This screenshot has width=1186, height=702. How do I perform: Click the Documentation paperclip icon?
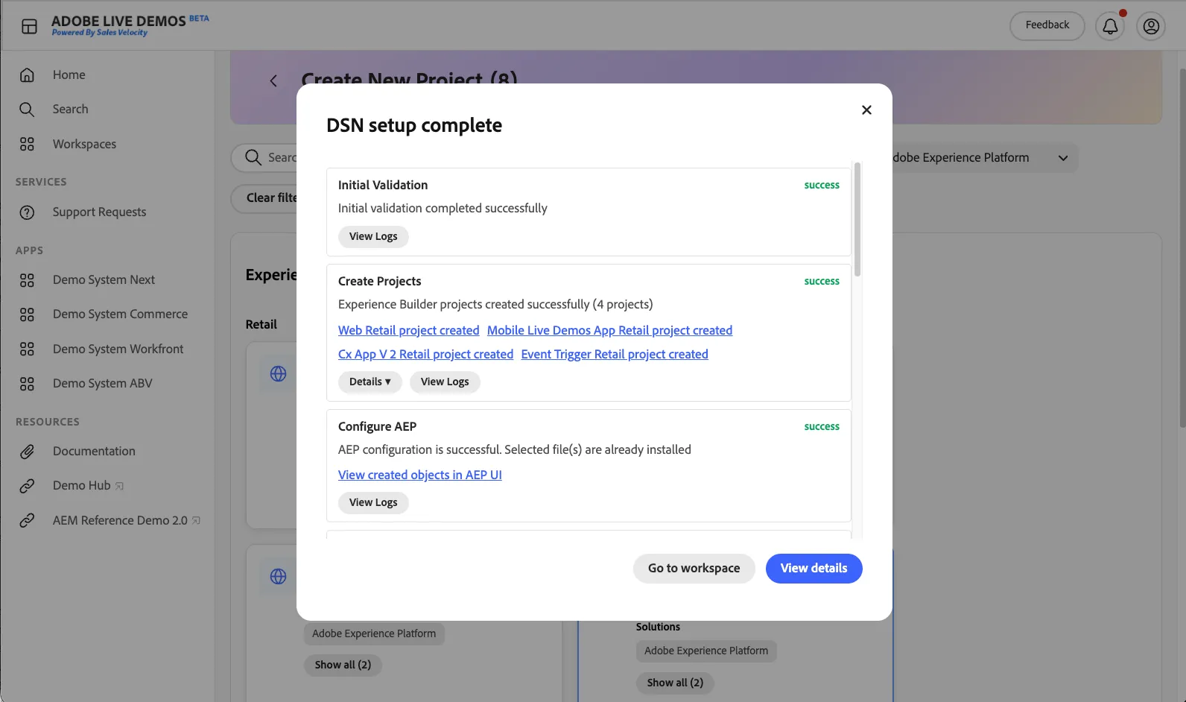point(27,452)
